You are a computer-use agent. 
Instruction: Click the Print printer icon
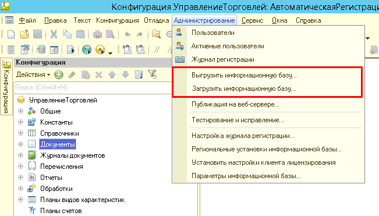tap(97, 34)
